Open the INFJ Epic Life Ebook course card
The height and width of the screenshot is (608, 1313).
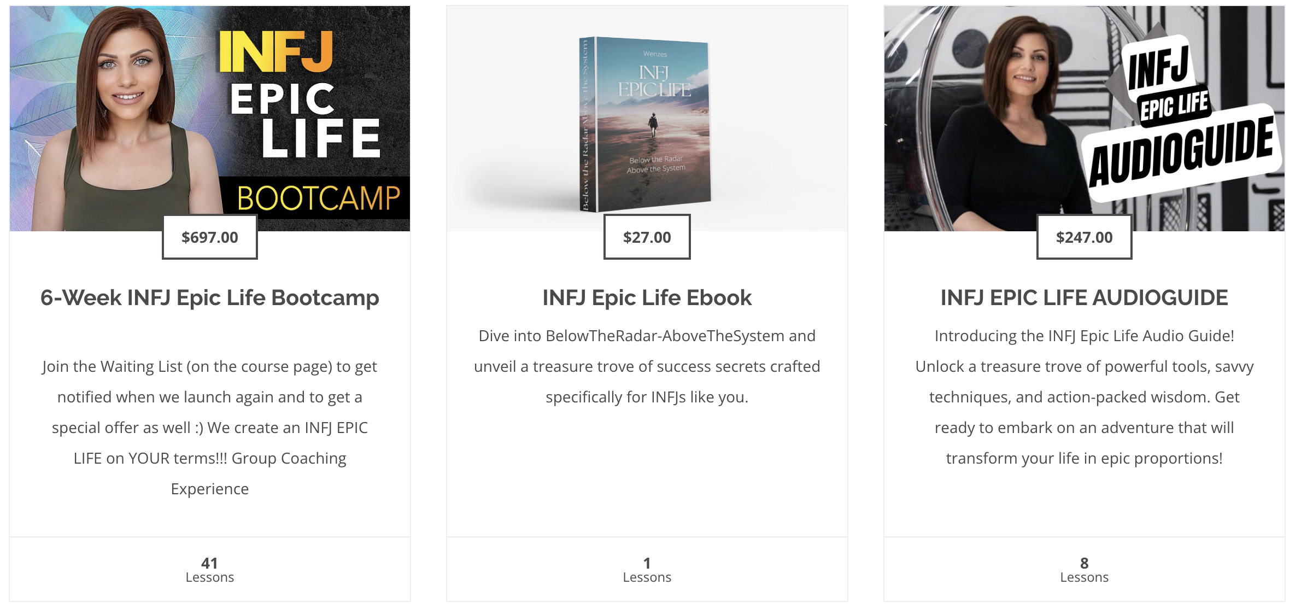(648, 298)
